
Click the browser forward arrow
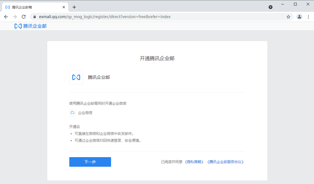15,17
